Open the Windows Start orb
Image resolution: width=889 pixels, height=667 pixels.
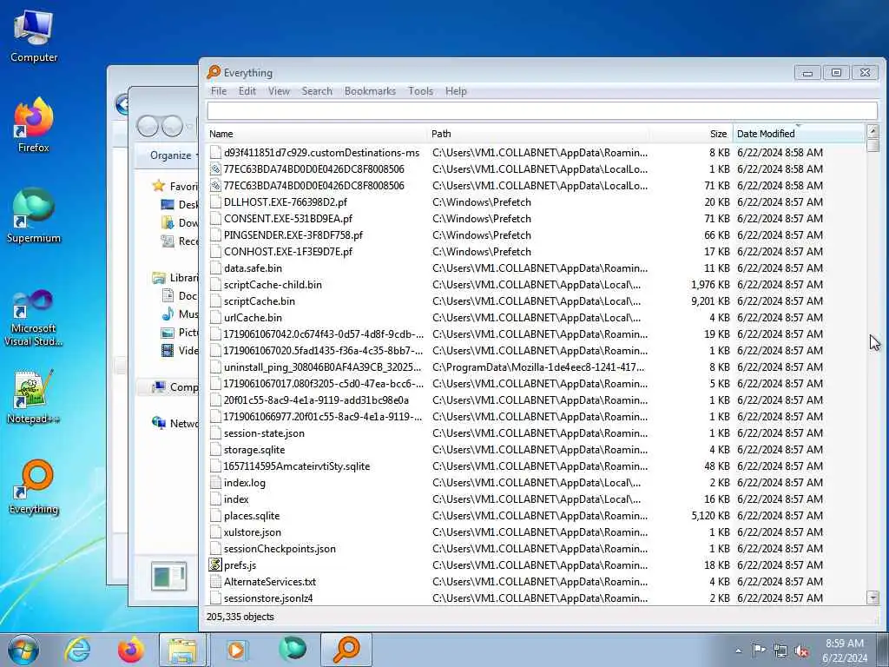point(23,650)
